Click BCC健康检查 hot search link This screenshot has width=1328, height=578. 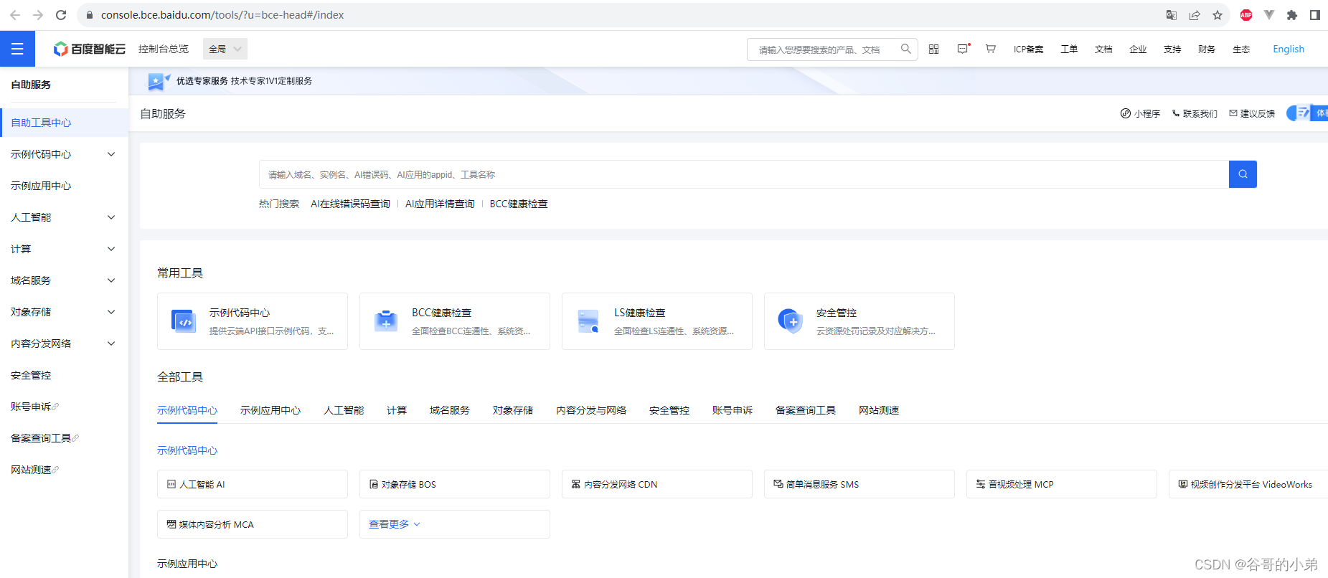pyautogui.click(x=519, y=204)
